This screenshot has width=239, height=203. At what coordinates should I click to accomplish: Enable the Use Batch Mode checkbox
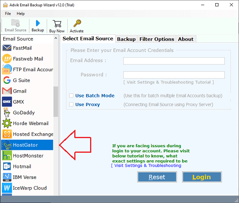72,95
